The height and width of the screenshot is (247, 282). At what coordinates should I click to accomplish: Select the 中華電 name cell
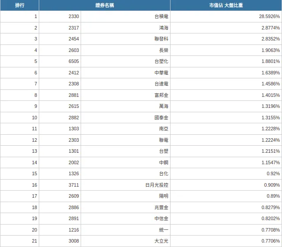(126, 73)
